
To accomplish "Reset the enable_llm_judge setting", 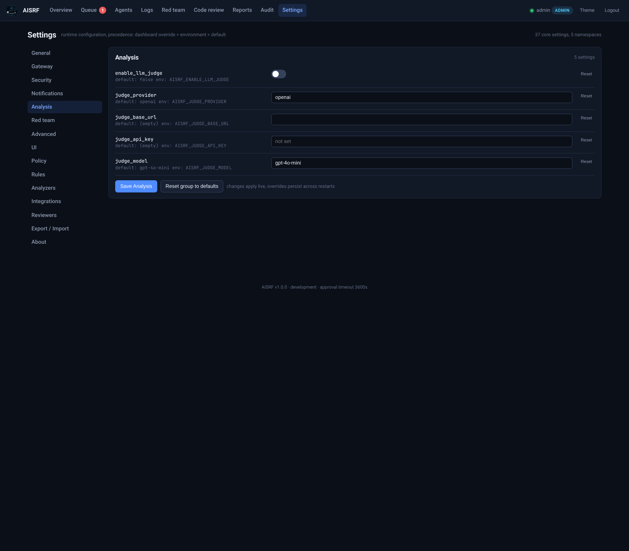I will click(586, 74).
